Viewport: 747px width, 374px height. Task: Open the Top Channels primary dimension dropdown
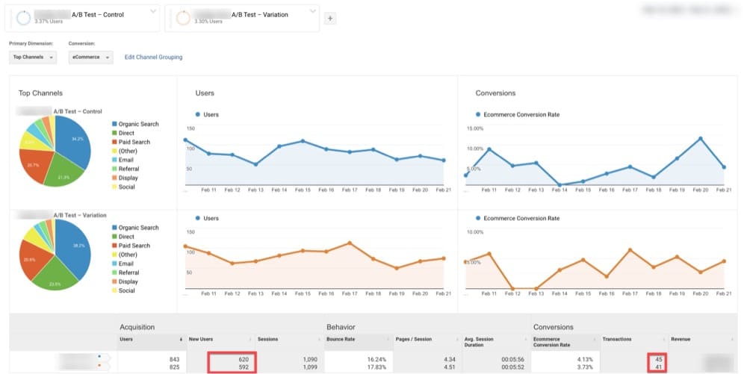(x=34, y=57)
